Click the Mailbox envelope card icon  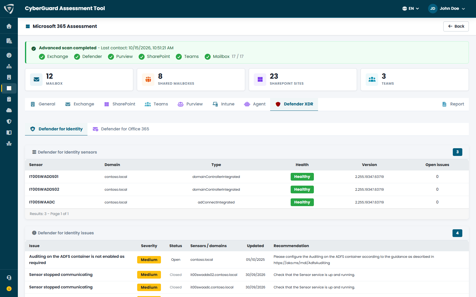[36, 80]
